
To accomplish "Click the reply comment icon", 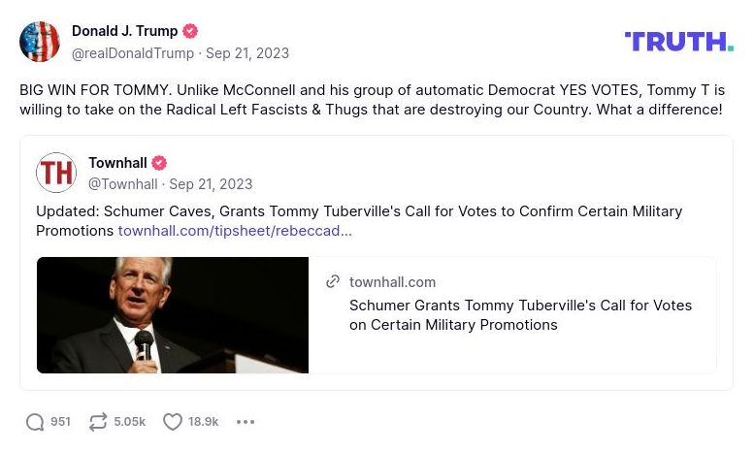I will click(x=35, y=422).
